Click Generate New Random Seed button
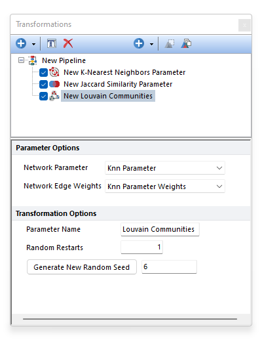Screen dimensions: 262x344 click(82, 267)
